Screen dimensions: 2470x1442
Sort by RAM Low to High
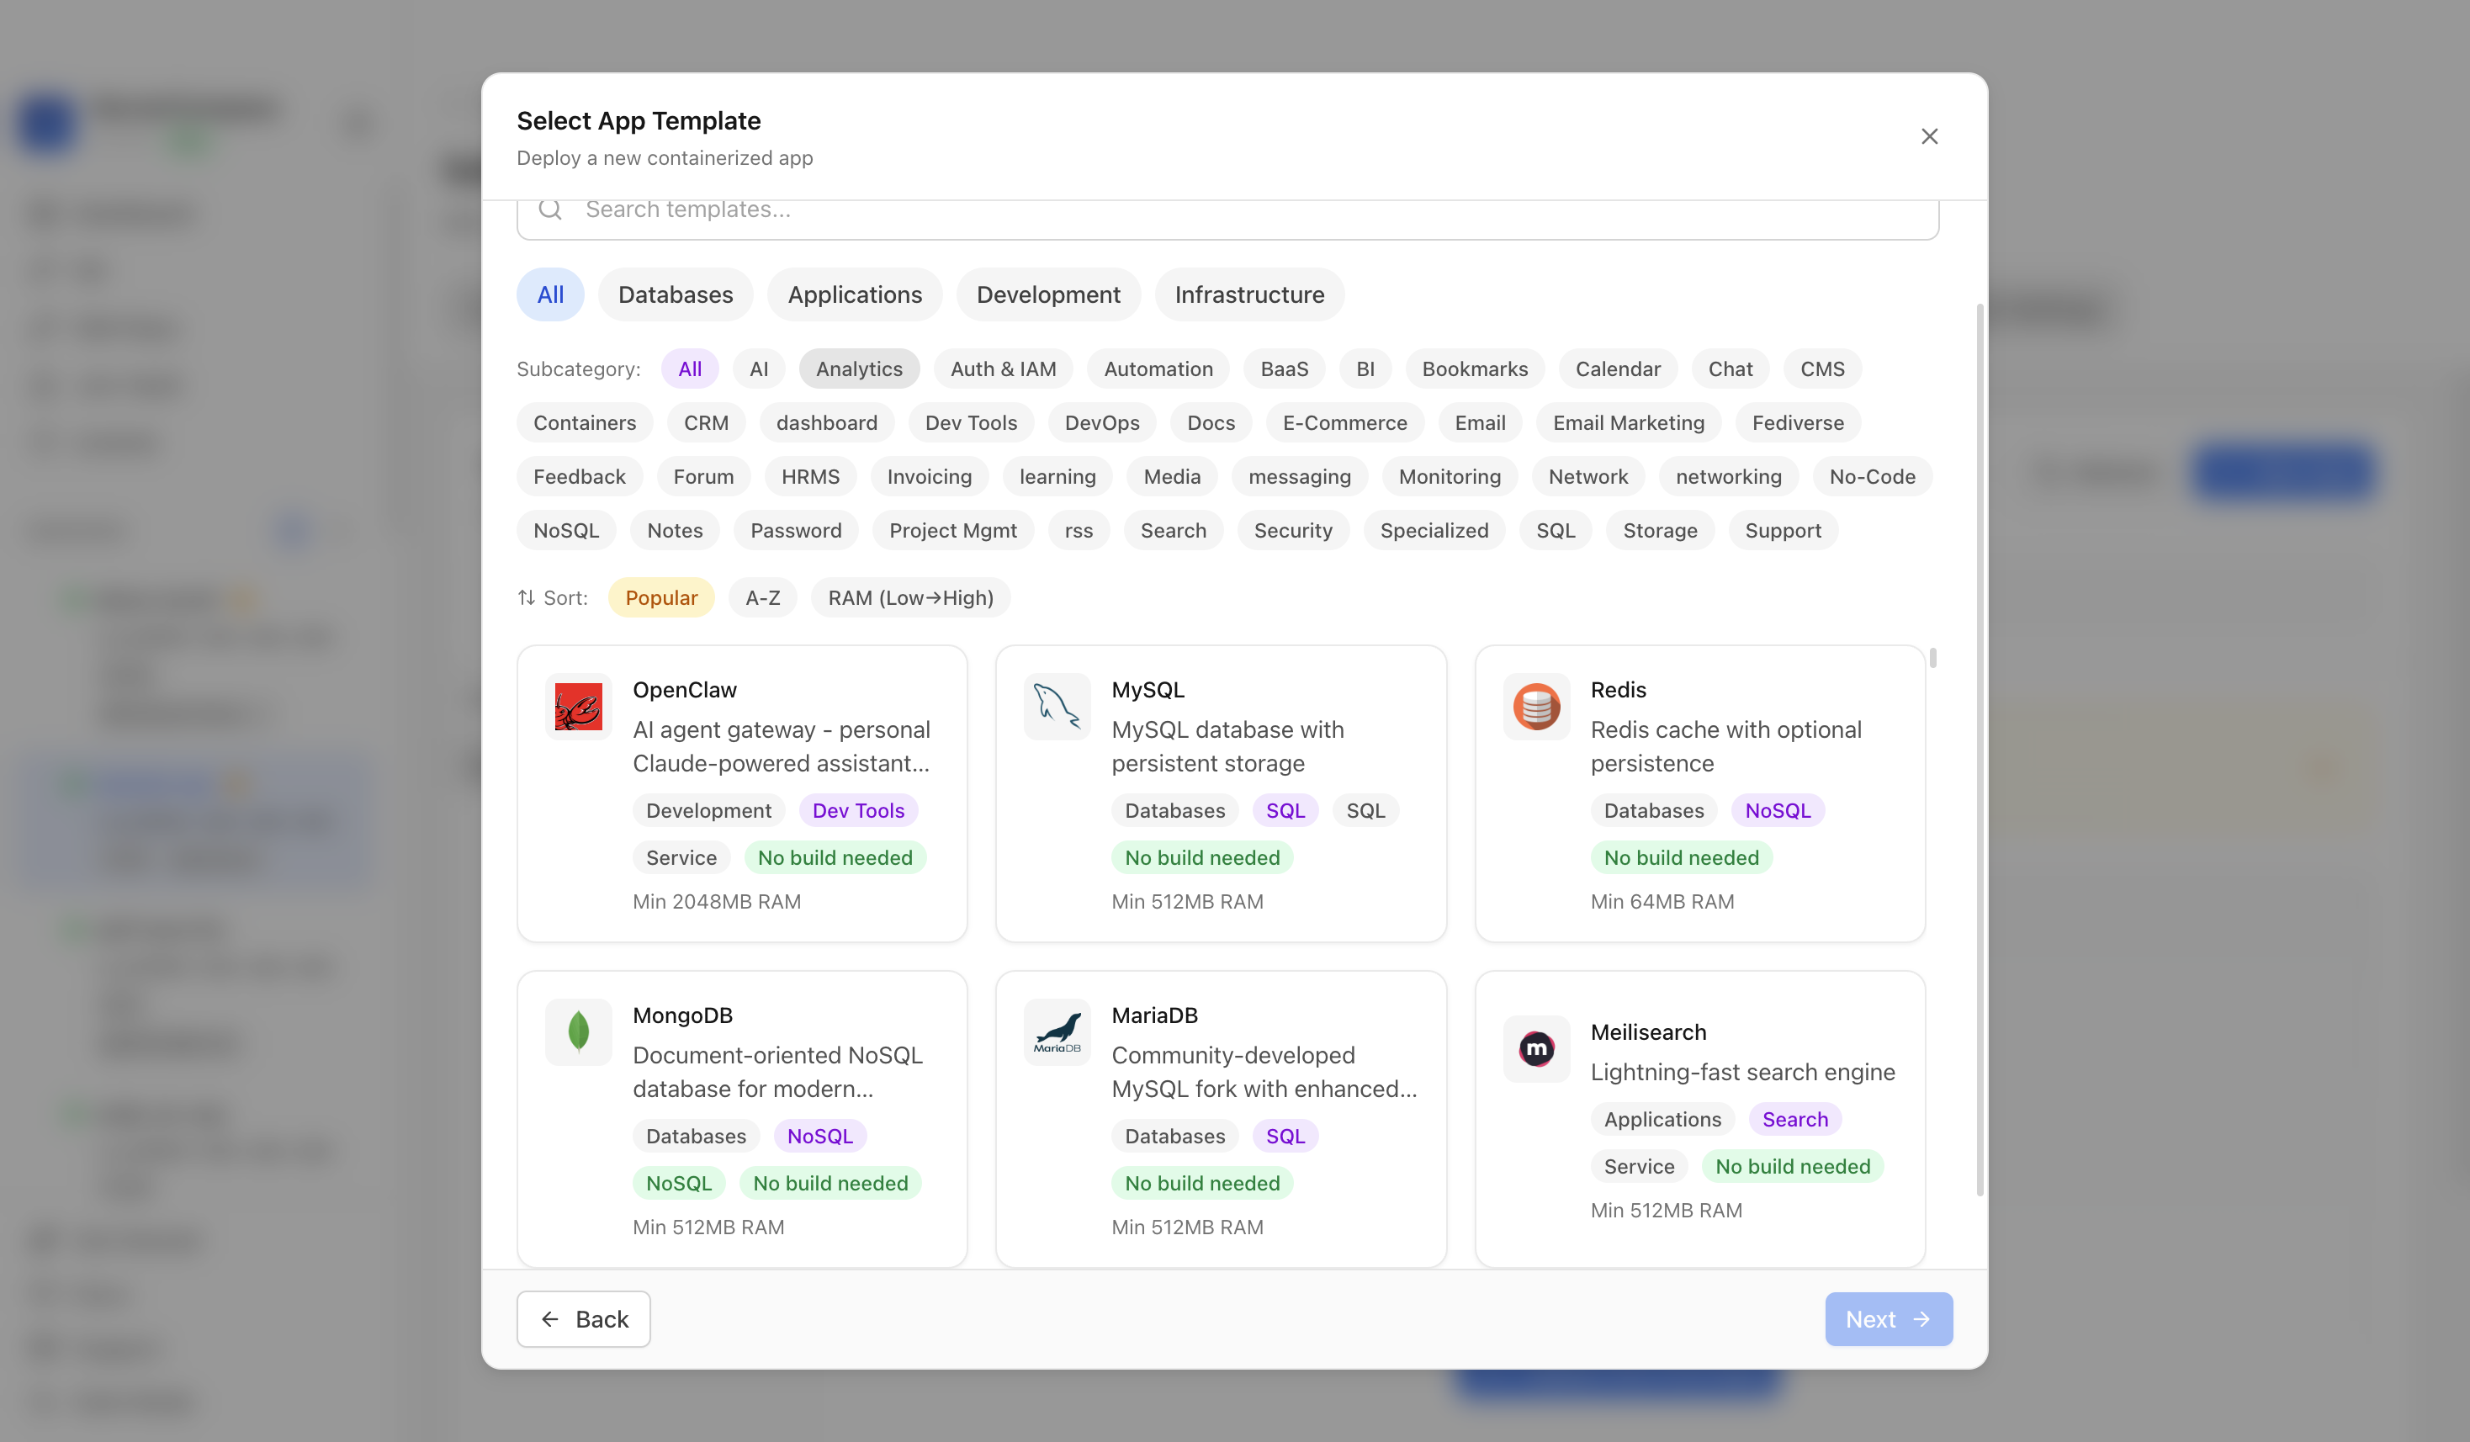(910, 597)
